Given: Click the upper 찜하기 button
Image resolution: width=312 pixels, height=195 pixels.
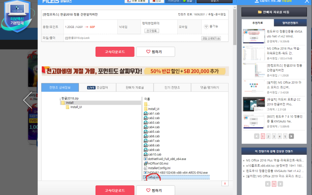Looking at the screenshot, I should click(x=156, y=52).
